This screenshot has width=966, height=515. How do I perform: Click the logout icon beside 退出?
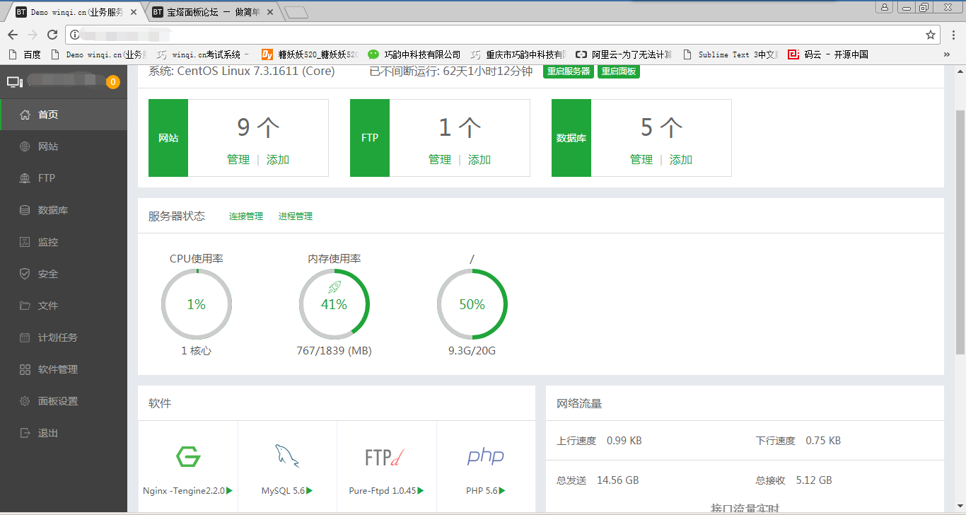click(x=25, y=433)
